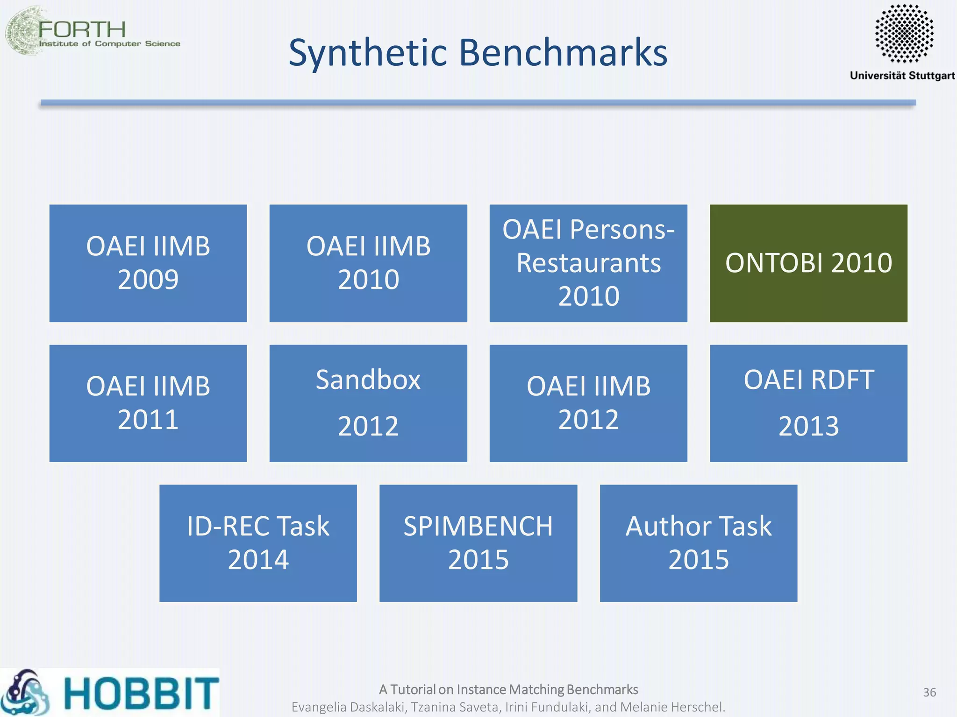Select the OAEI IIMB 2012 box
Image resolution: width=957 pixels, height=717 pixels.
588,403
